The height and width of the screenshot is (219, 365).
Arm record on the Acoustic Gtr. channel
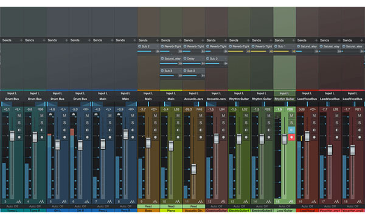click(x=201, y=137)
